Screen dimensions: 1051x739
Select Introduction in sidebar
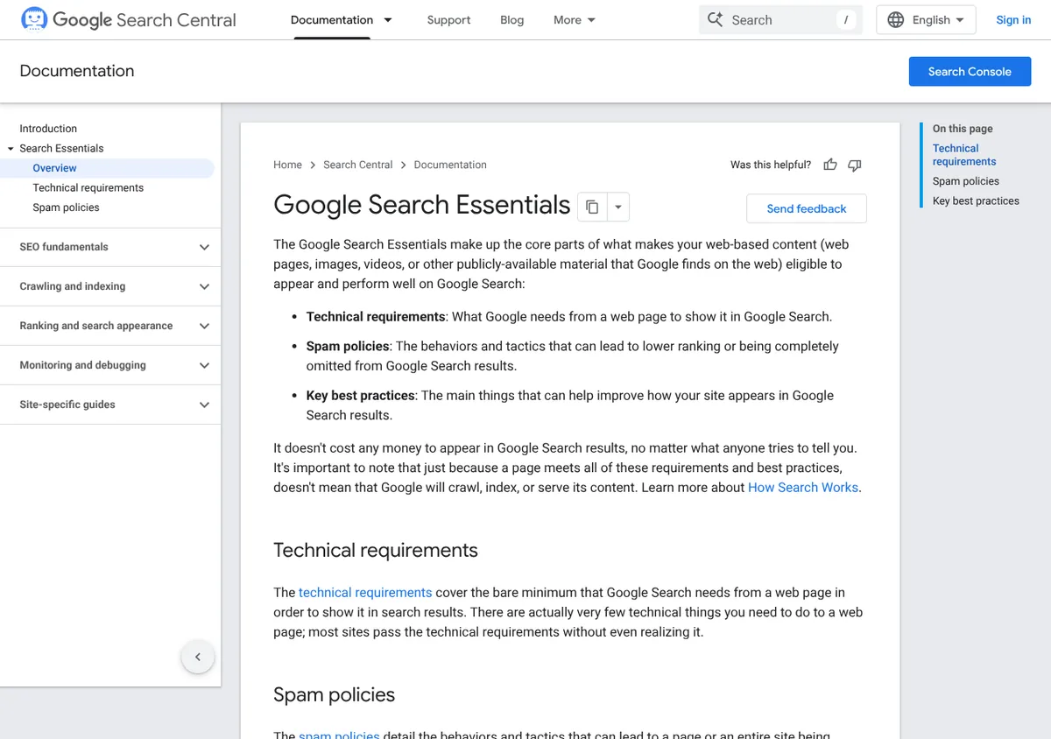pyautogui.click(x=48, y=129)
